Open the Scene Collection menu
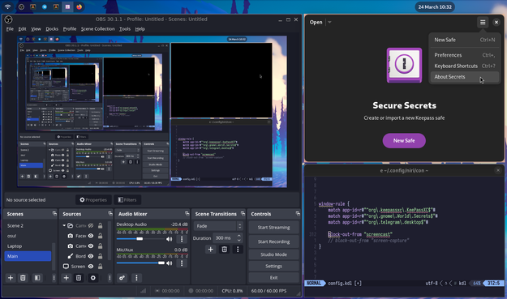507x299 pixels. (x=97, y=28)
